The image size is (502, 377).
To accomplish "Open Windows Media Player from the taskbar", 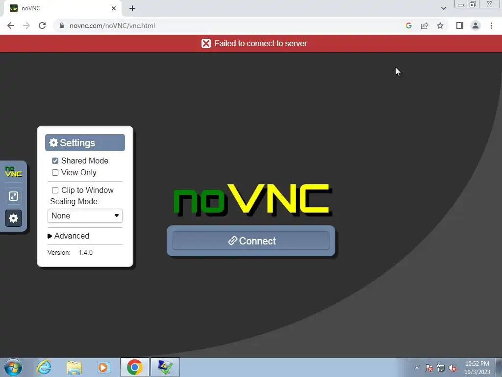I will coord(103,367).
